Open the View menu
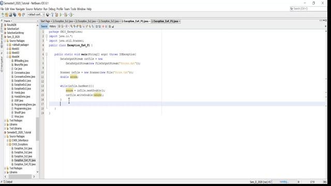 coord(12,9)
